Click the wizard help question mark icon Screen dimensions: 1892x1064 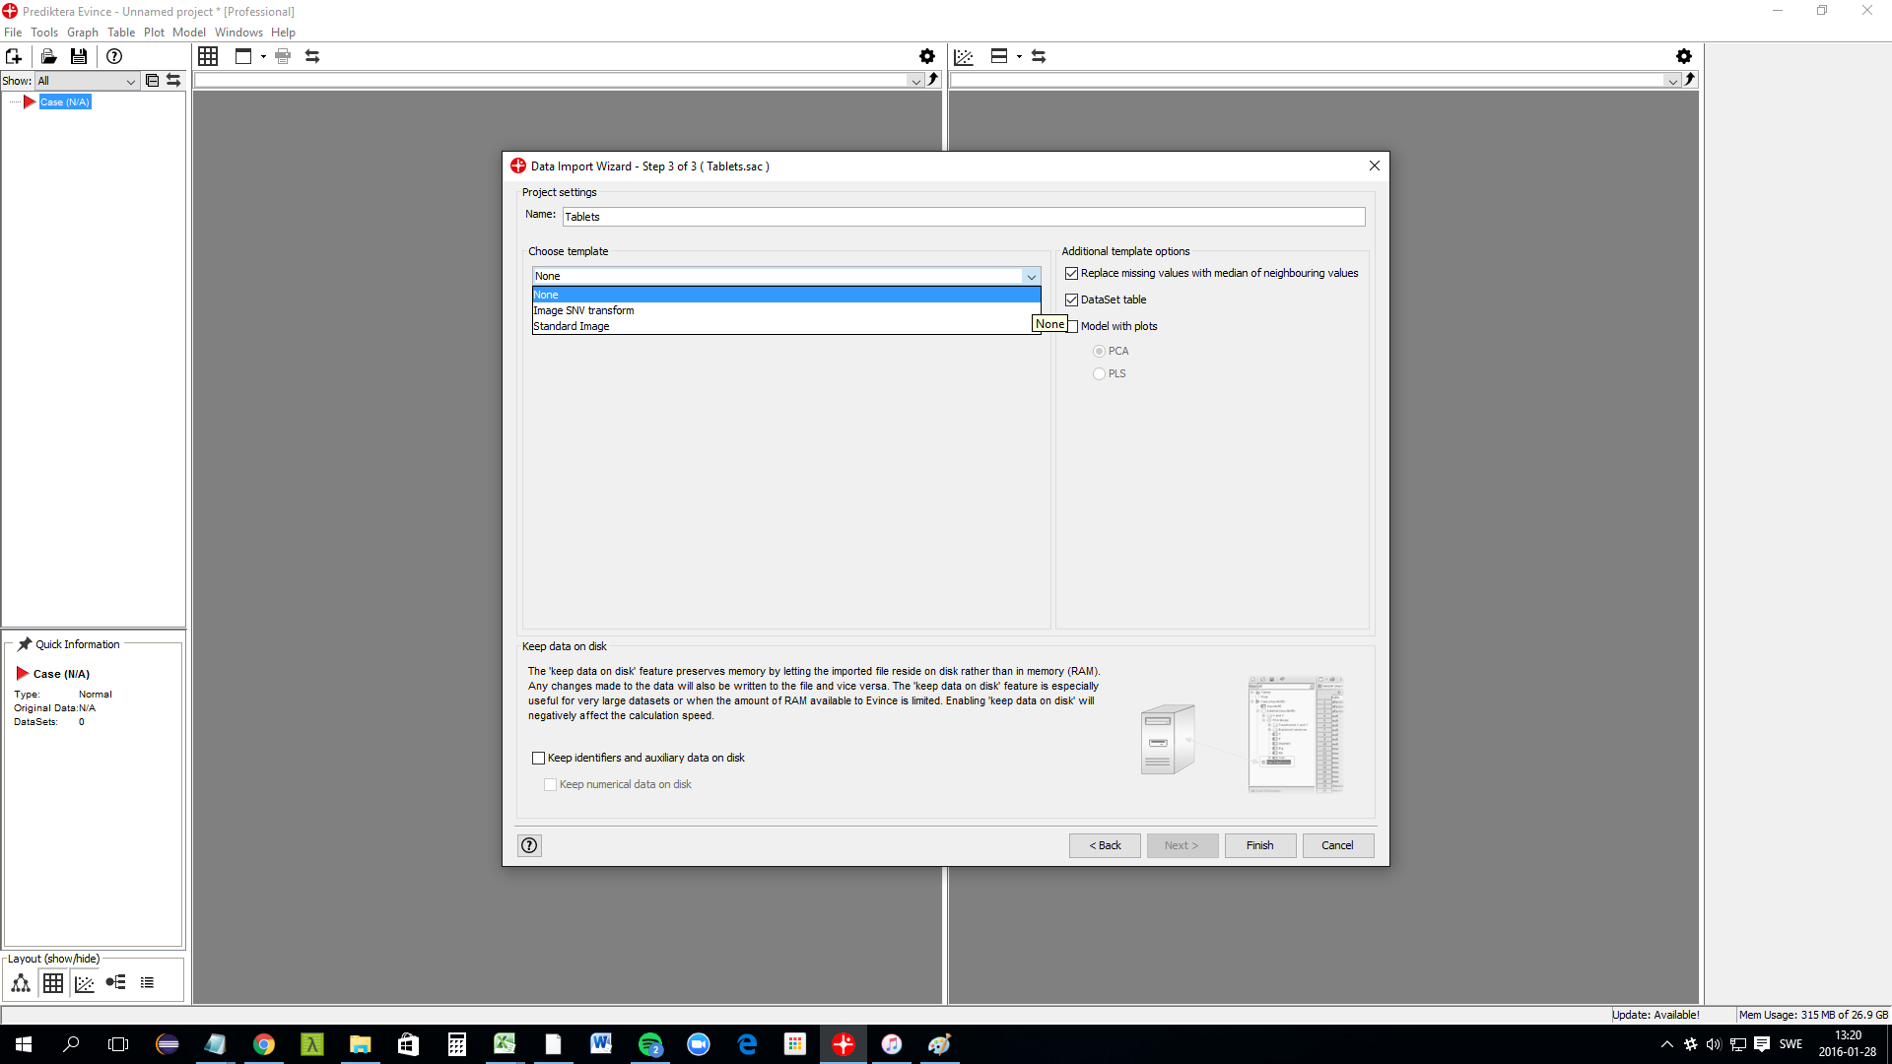point(529,845)
